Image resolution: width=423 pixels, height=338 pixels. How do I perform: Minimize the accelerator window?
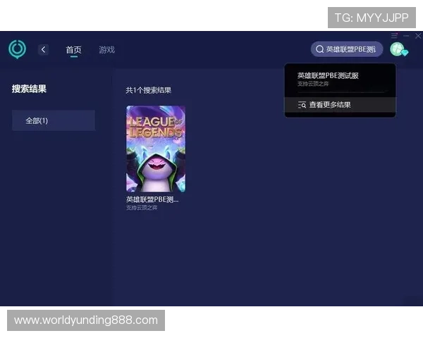[x=406, y=36]
